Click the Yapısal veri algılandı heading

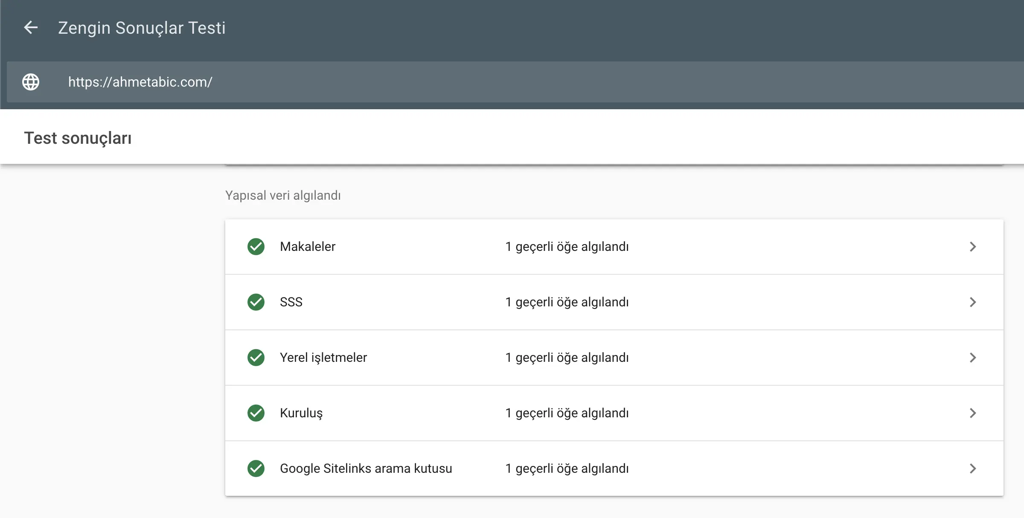[x=283, y=195]
